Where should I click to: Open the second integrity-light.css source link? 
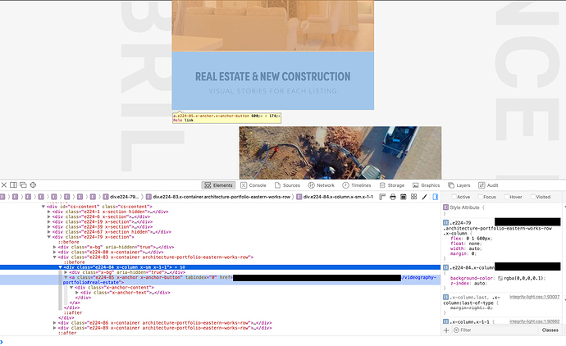click(x=535, y=321)
